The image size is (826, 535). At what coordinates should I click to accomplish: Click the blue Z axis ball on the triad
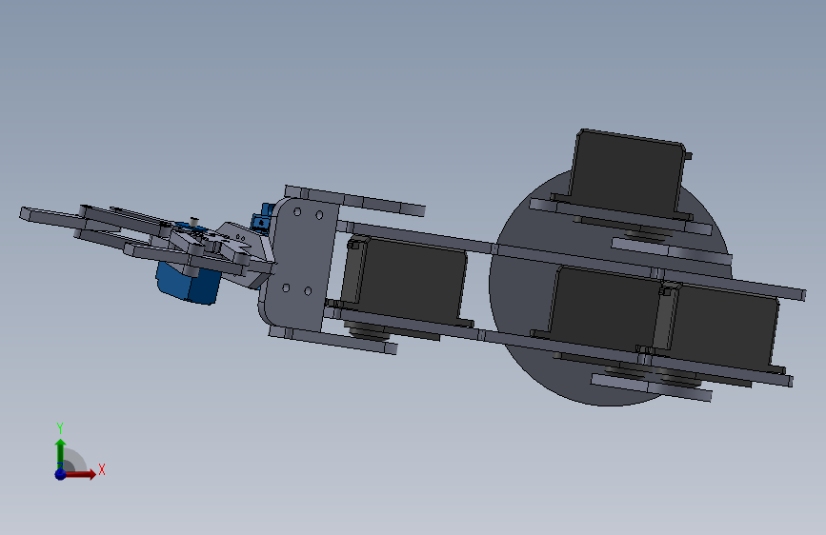pos(60,474)
